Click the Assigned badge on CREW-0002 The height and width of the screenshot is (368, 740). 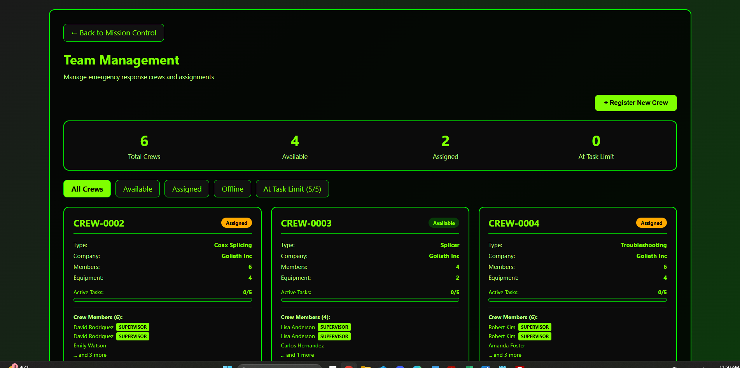click(x=236, y=223)
